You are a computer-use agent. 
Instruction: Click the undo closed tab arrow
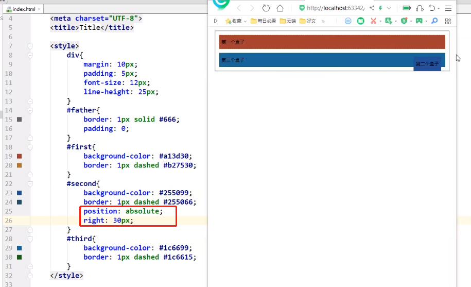[432, 8]
